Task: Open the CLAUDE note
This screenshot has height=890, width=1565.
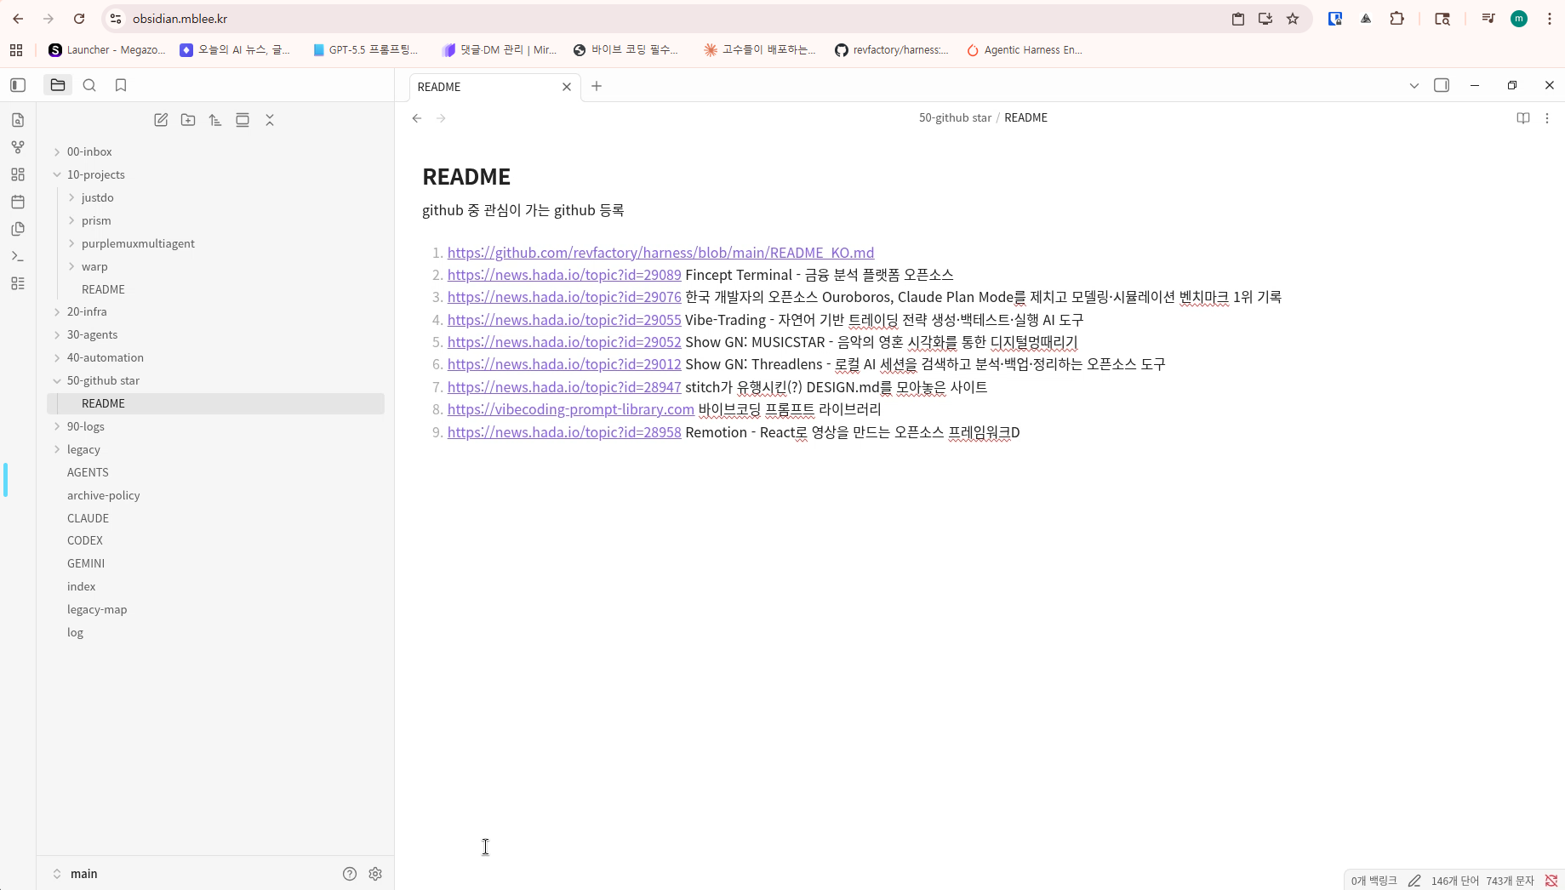Action: 215,518
